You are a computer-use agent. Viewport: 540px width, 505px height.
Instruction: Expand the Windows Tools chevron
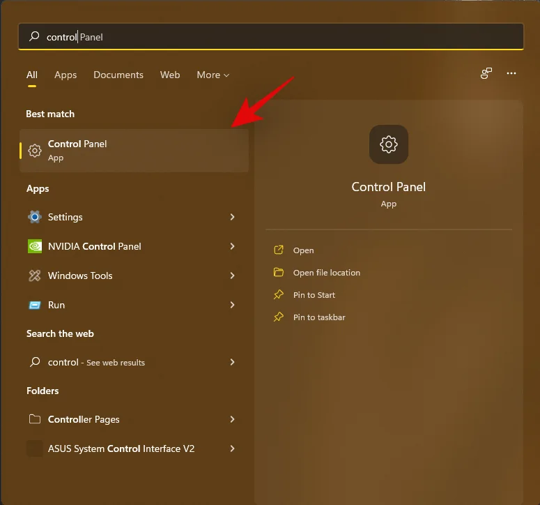tap(232, 276)
